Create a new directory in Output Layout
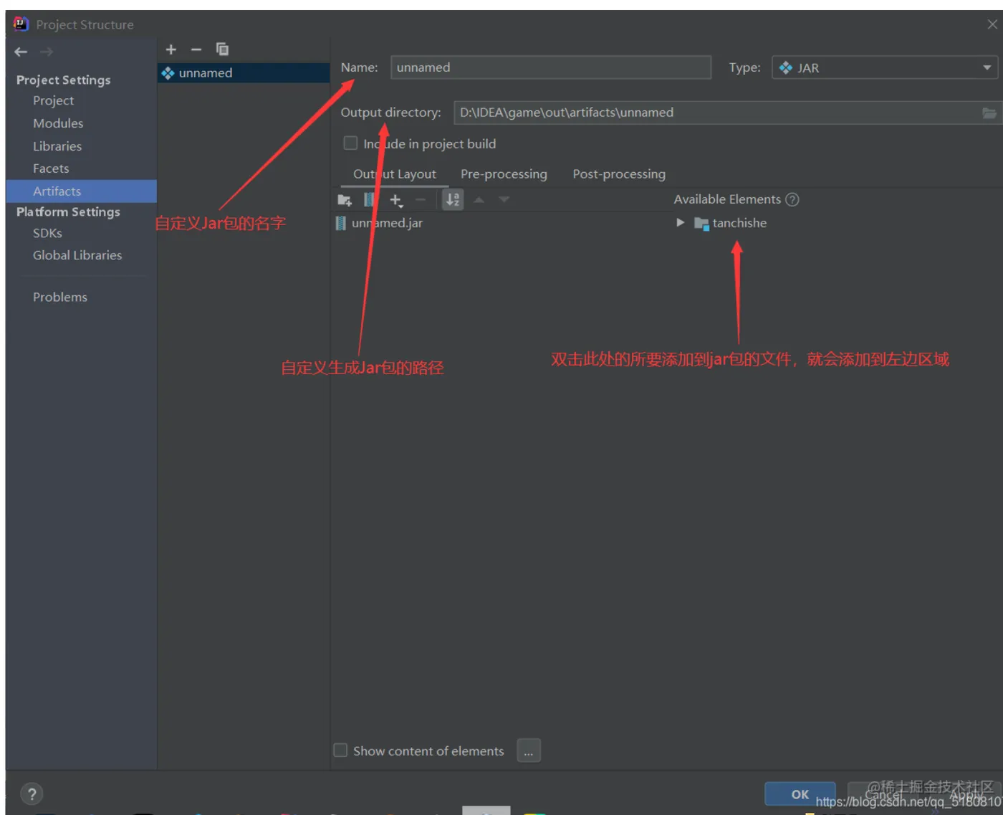Screen dimensions: 1003x815 (x=345, y=200)
